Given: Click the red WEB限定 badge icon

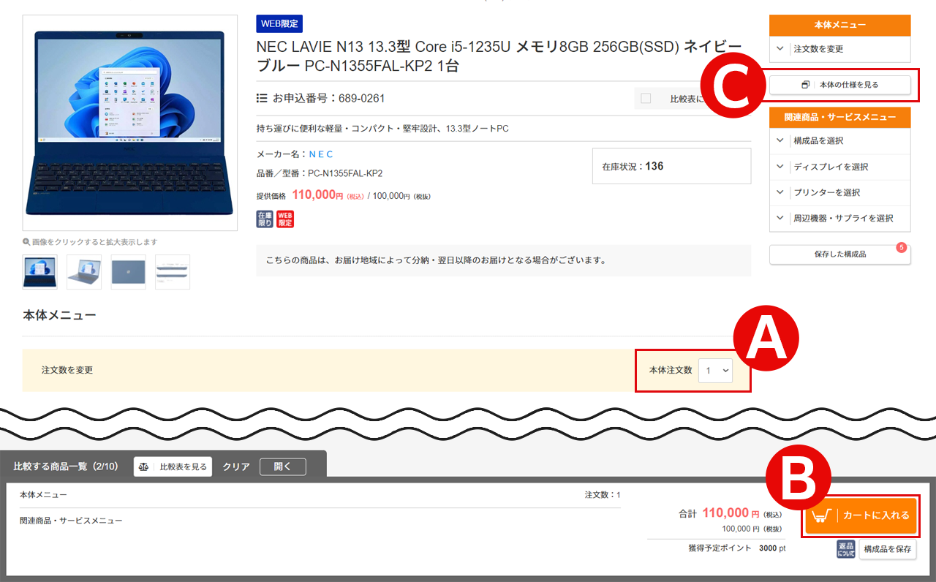Looking at the screenshot, I should click(x=285, y=219).
